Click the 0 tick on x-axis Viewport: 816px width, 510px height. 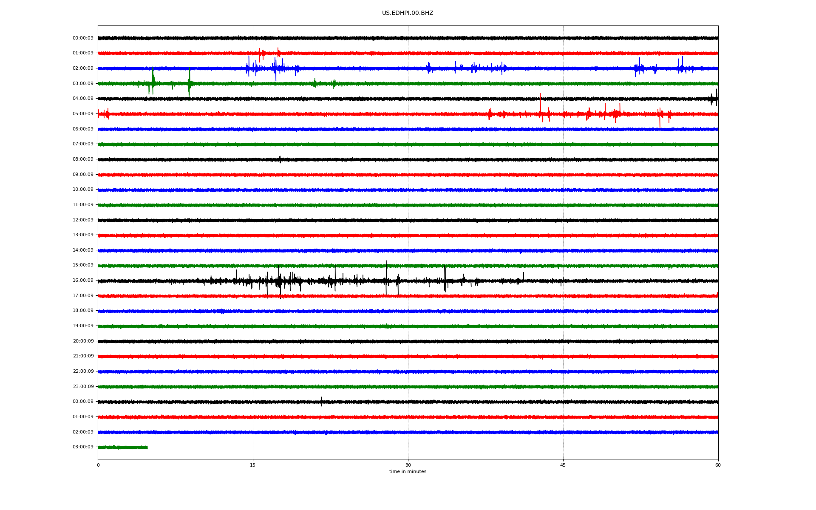(x=98, y=465)
